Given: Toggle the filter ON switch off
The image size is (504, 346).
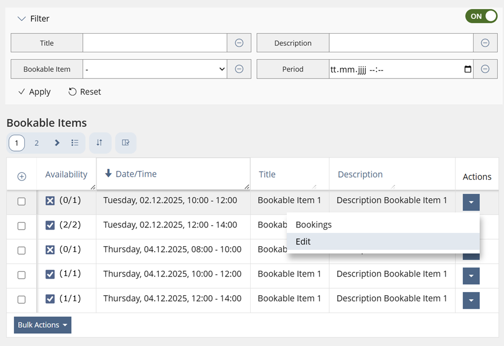Looking at the screenshot, I should (481, 17).
